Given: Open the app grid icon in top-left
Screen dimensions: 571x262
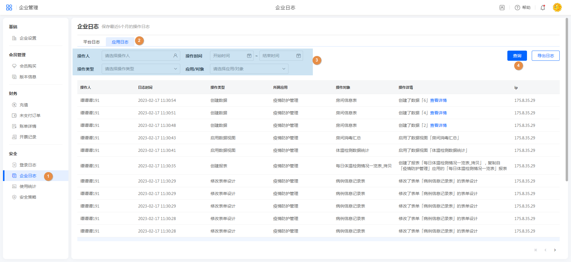Looking at the screenshot, I should coord(9,7).
